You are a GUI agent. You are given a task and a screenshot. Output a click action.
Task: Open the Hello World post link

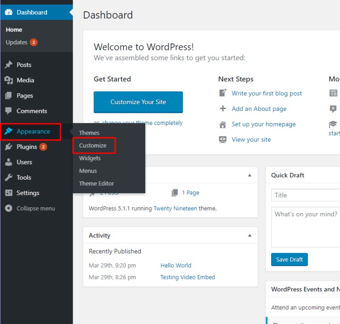point(176,265)
